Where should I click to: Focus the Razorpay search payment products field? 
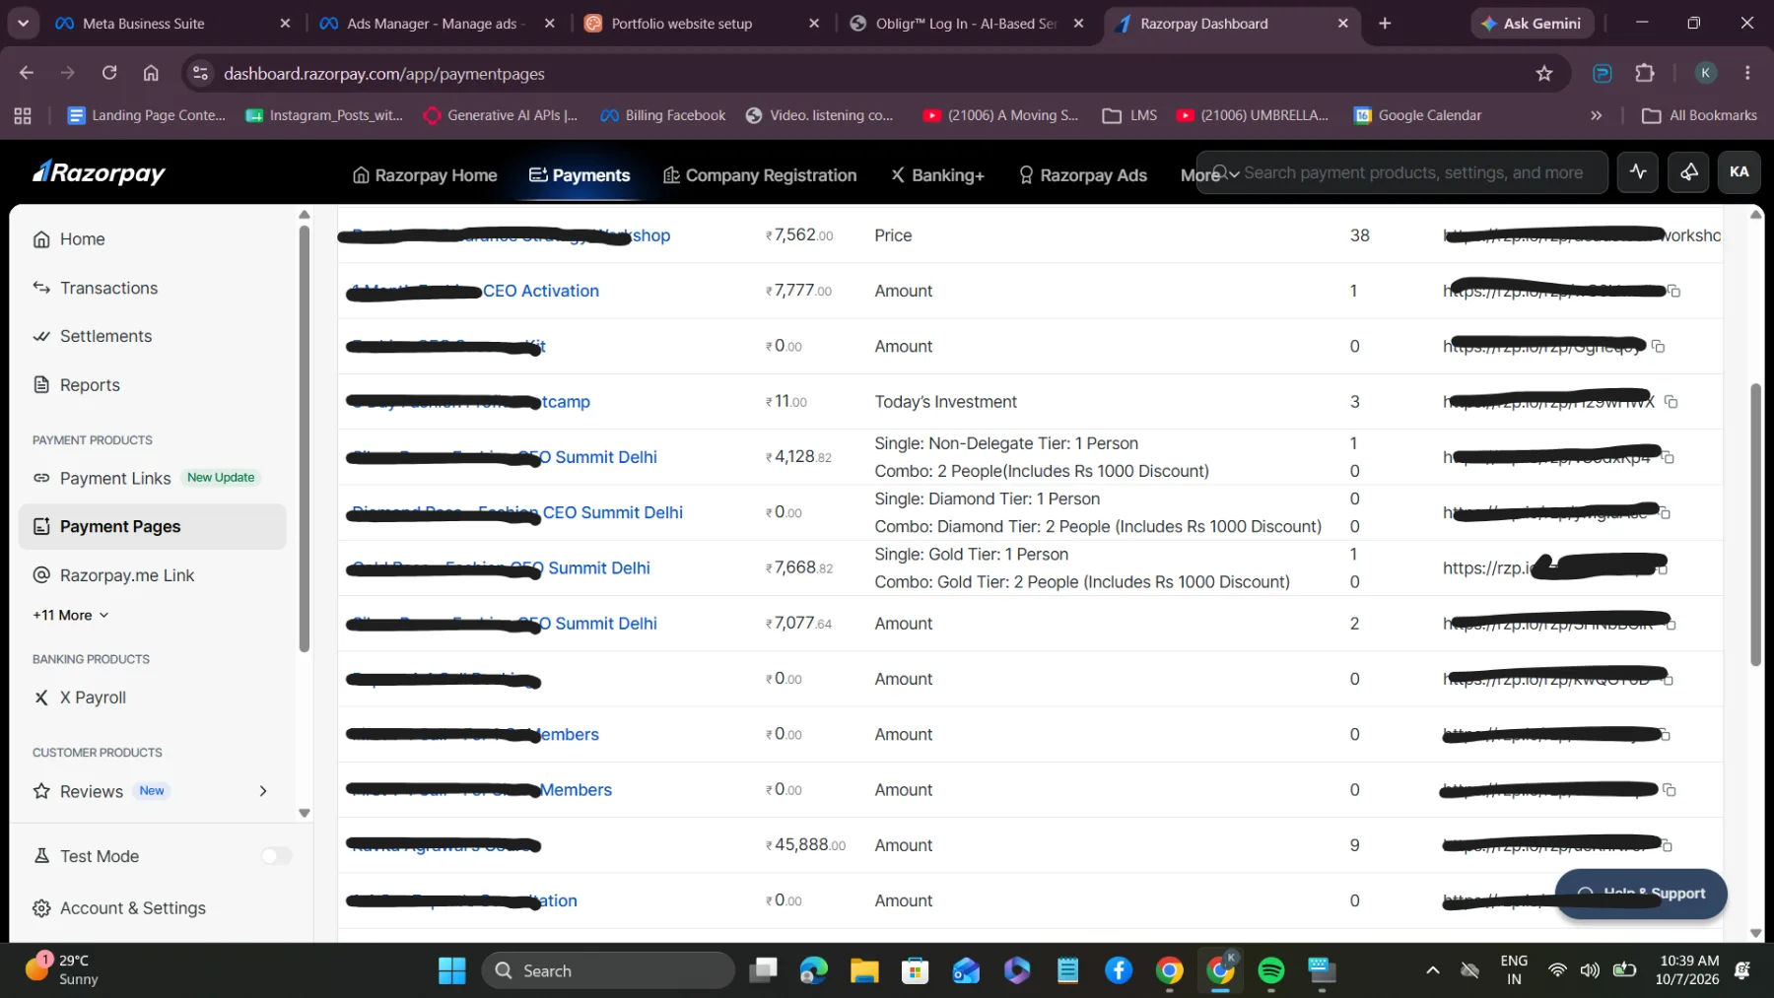[1401, 172]
